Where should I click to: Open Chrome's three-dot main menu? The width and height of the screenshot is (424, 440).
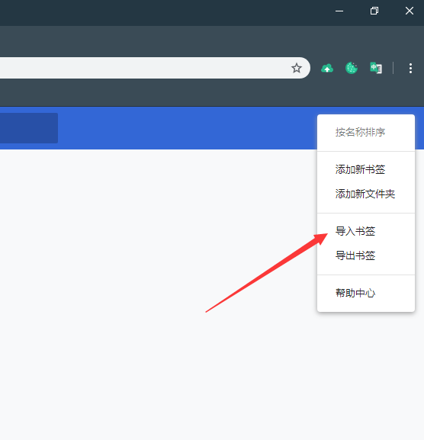point(410,68)
